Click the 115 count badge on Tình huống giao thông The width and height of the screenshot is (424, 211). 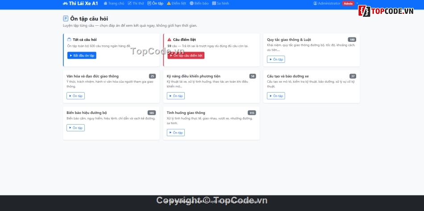coord(252,113)
